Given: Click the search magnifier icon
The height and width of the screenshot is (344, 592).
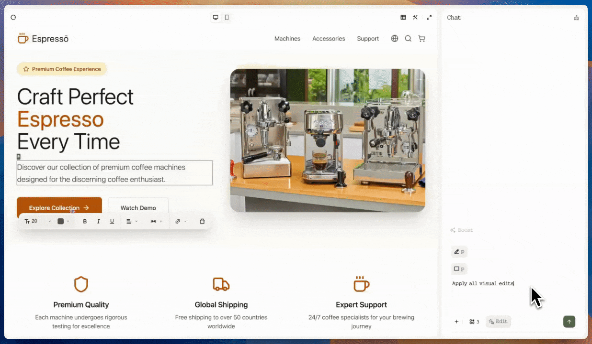Looking at the screenshot, I should (408, 39).
